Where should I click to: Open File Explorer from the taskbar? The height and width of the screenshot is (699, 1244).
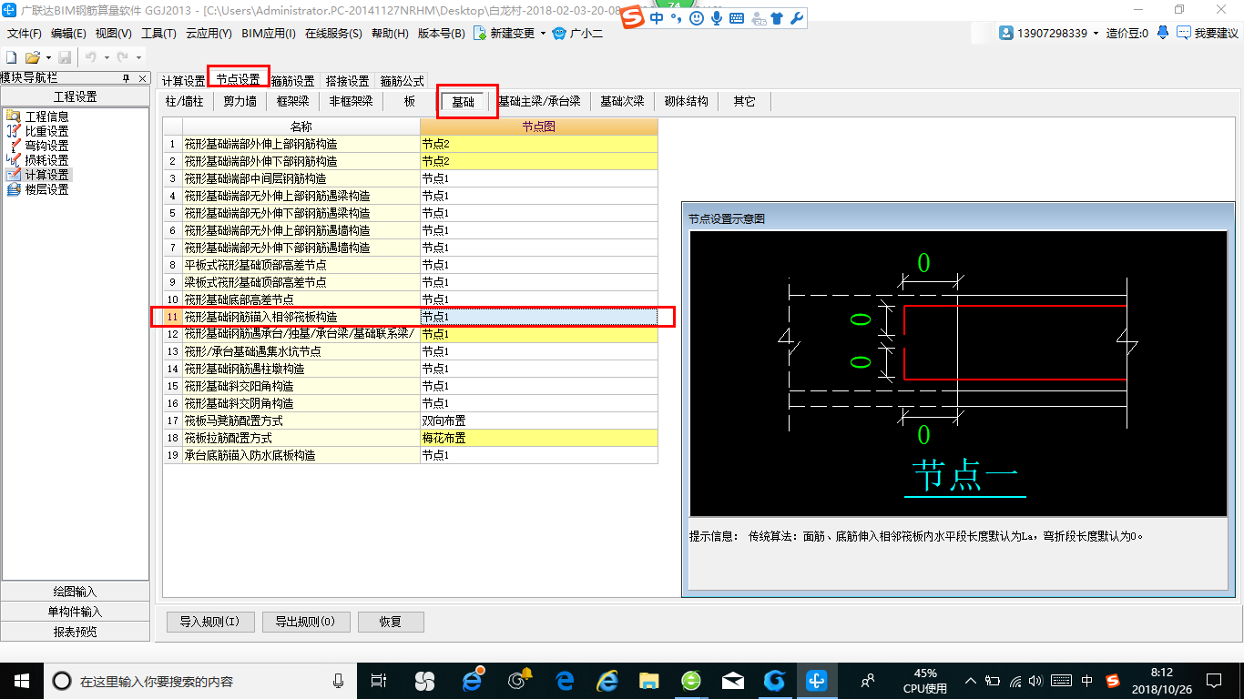coord(648,680)
